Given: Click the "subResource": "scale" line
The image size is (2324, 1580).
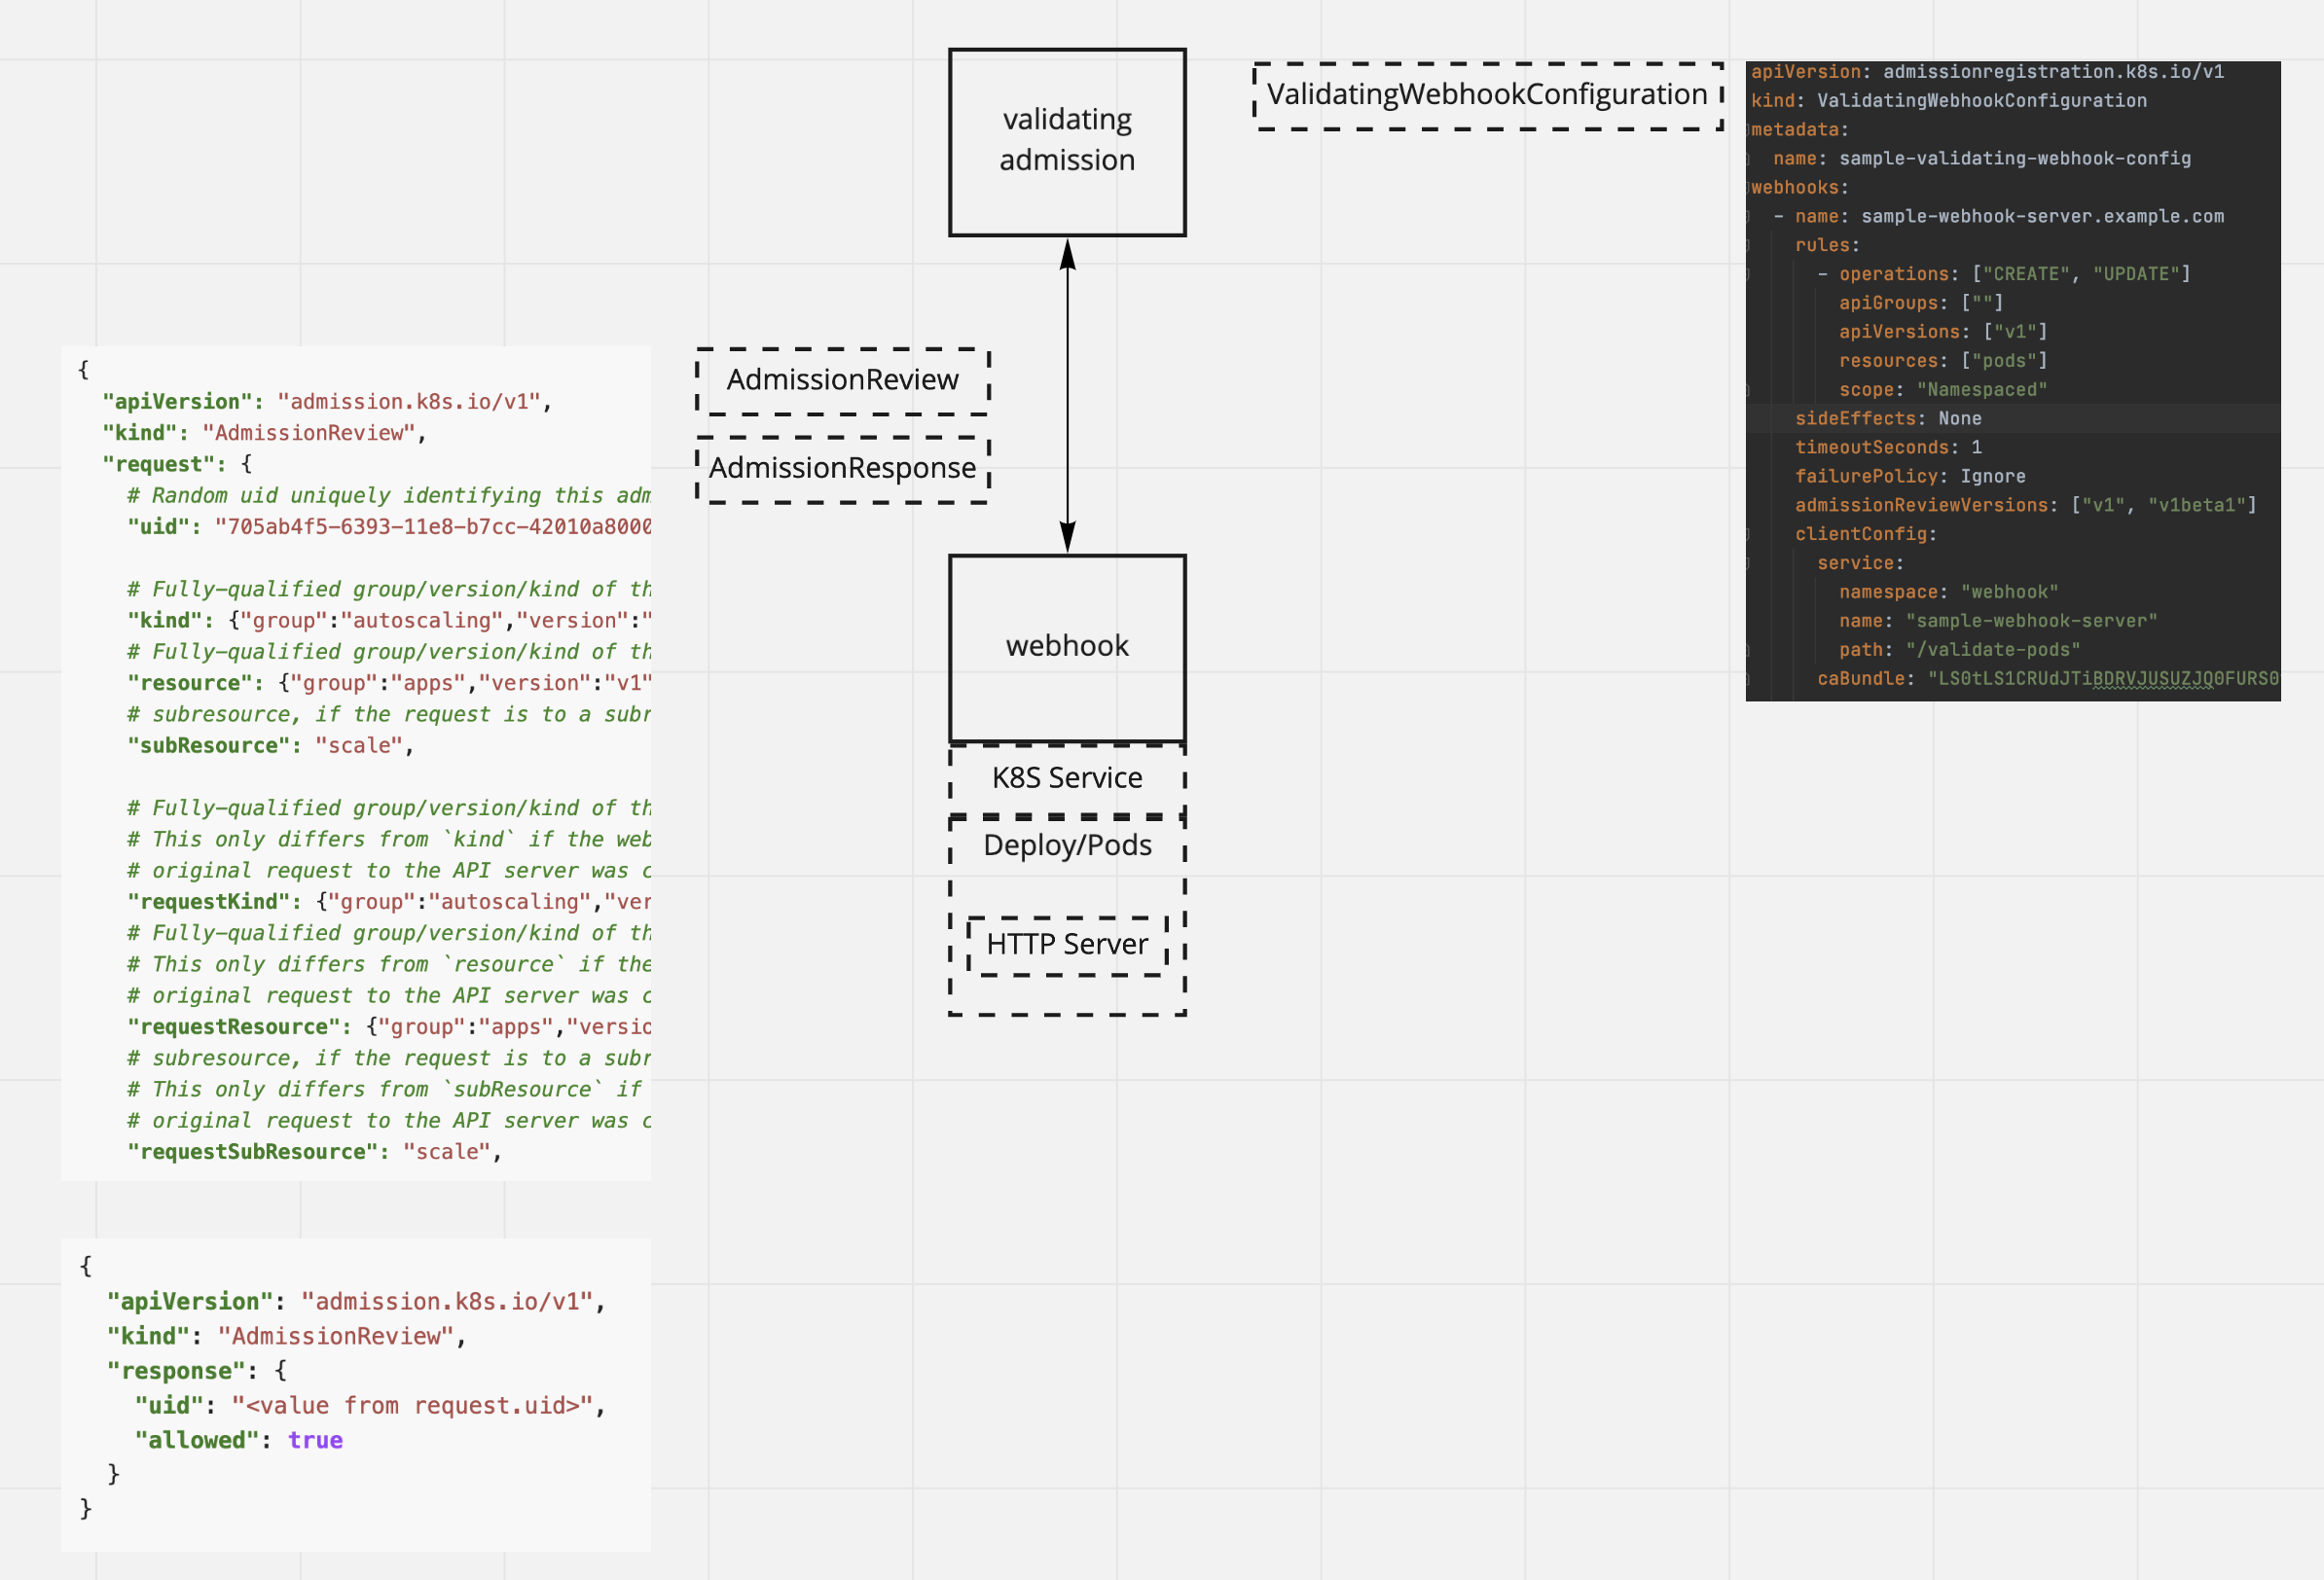Looking at the screenshot, I should pos(270,746).
